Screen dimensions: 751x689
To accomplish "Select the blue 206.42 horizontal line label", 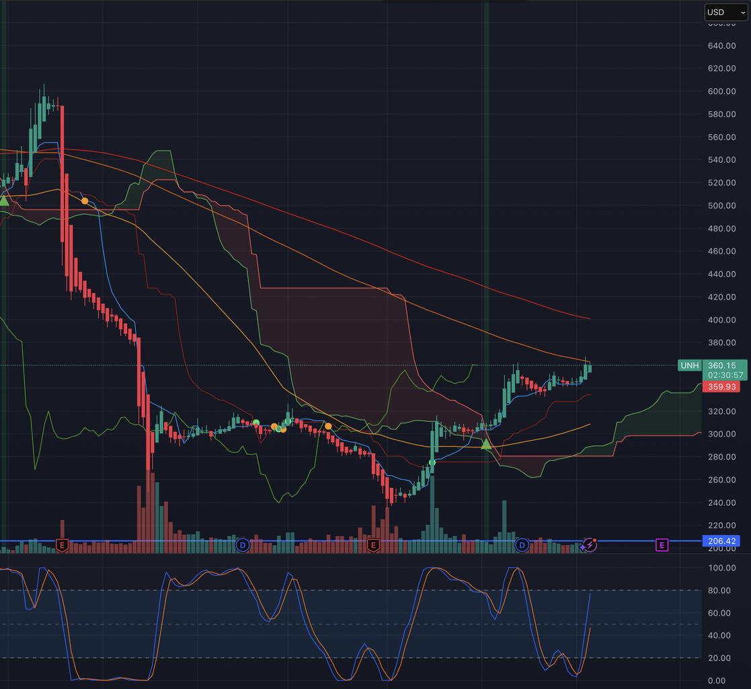I will pyautogui.click(x=723, y=541).
